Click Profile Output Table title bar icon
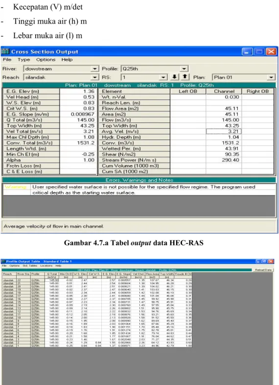Image resolution: width=279 pixels, height=385 pixels. click(x=3, y=261)
